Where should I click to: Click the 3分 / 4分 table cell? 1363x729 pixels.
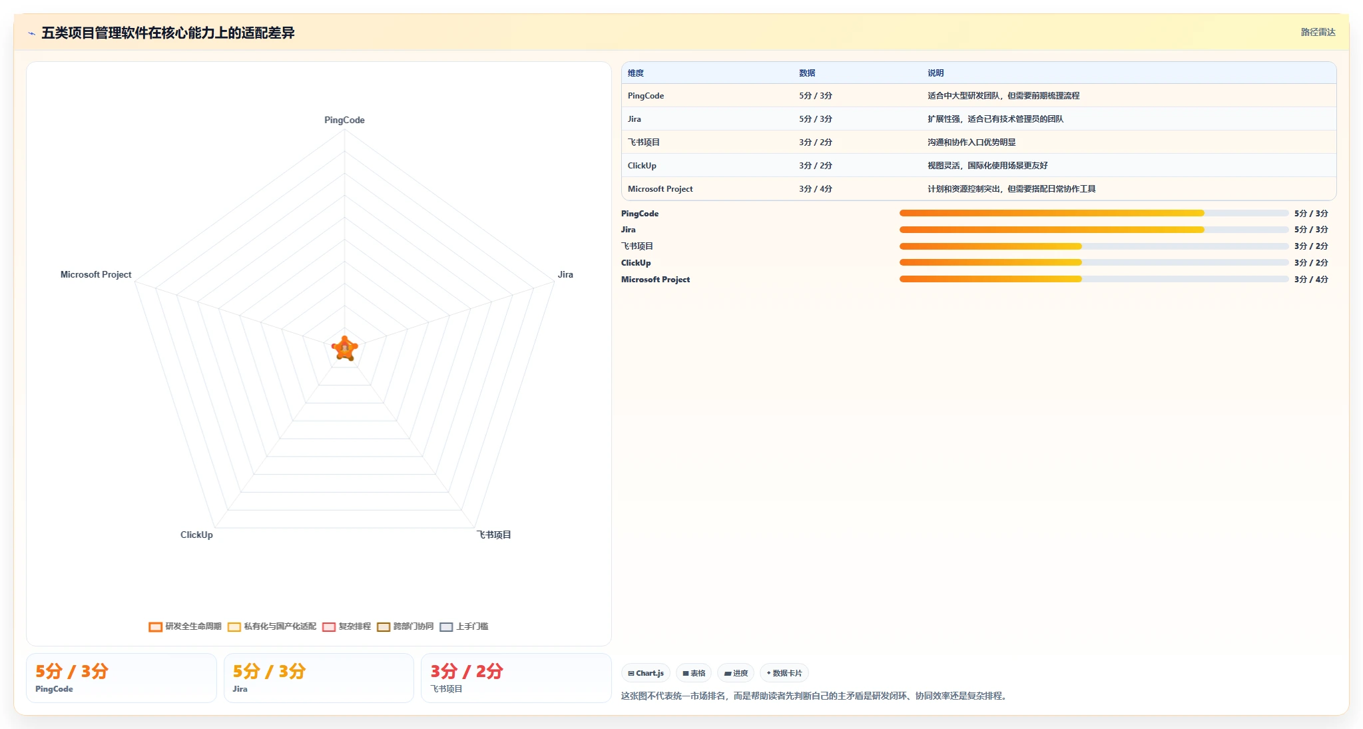pyautogui.click(x=816, y=189)
